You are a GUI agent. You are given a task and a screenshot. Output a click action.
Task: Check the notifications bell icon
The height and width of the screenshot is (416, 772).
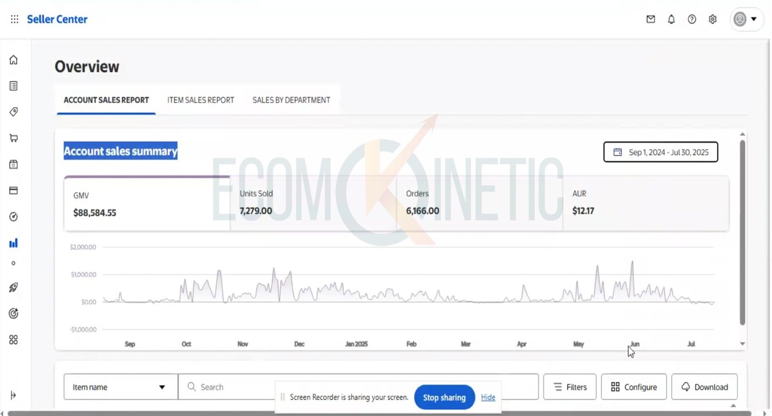pos(671,19)
